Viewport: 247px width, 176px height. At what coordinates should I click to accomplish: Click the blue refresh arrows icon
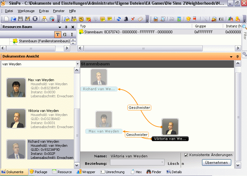point(118,19)
